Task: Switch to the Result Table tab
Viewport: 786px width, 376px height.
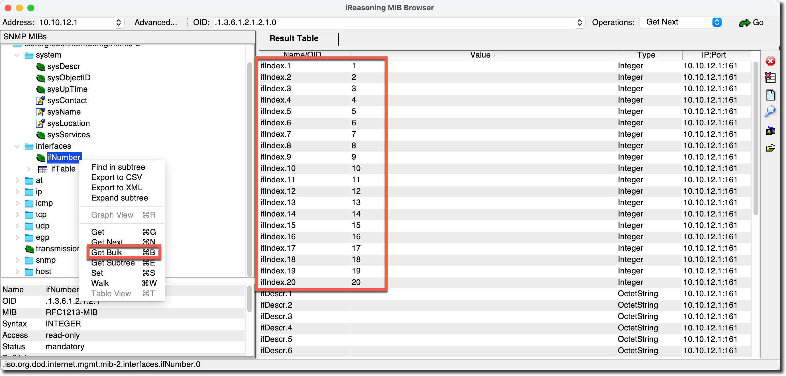Action: 294,38
